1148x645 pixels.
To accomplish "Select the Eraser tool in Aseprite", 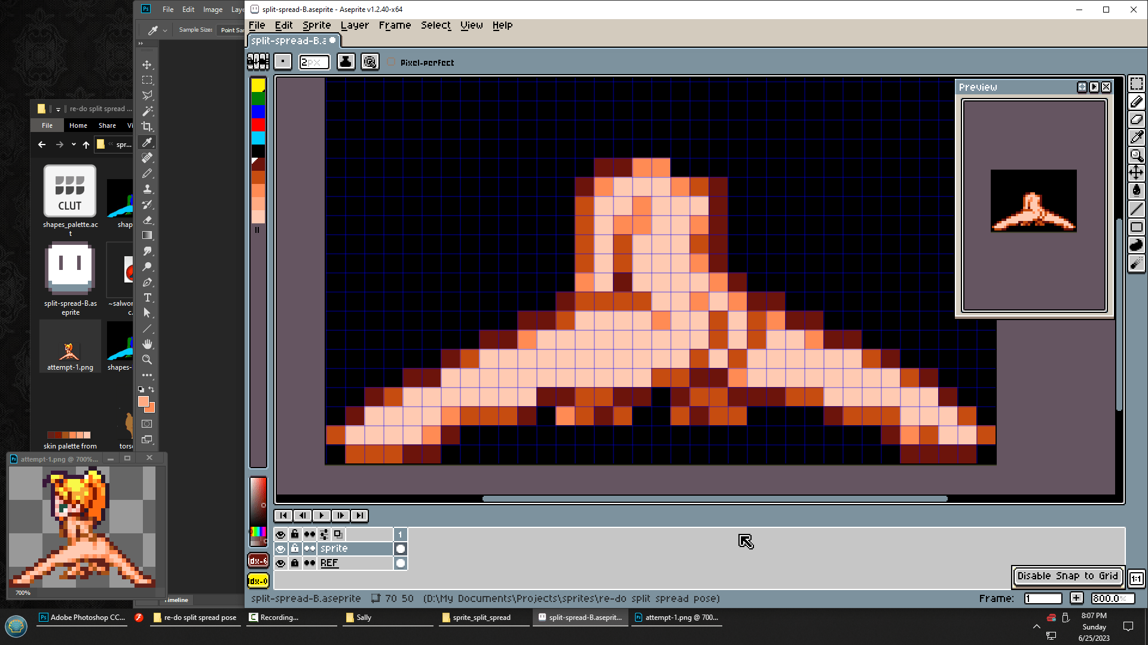I will point(1136,119).
